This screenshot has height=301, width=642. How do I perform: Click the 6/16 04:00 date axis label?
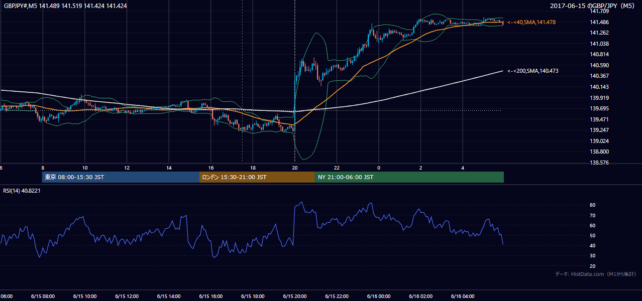pos(463,296)
